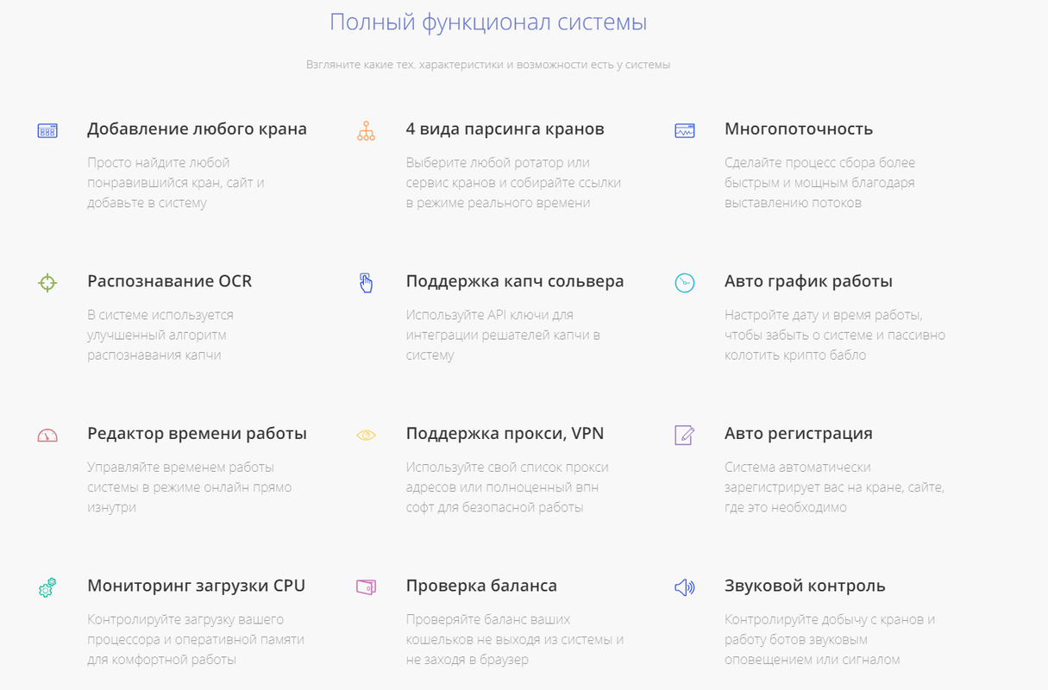Click the monitor graph icon beside Многопоточность
Screen dimensions: 1048x690
click(x=684, y=131)
